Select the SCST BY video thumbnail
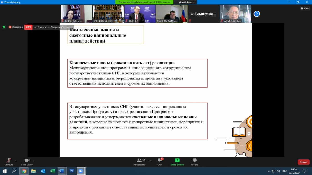This screenshot has height=175, width=312. (140, 14)
